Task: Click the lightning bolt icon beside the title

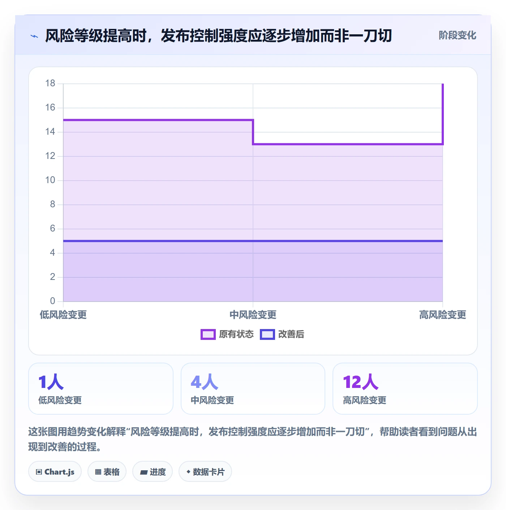Action: [x=34, y=36]
